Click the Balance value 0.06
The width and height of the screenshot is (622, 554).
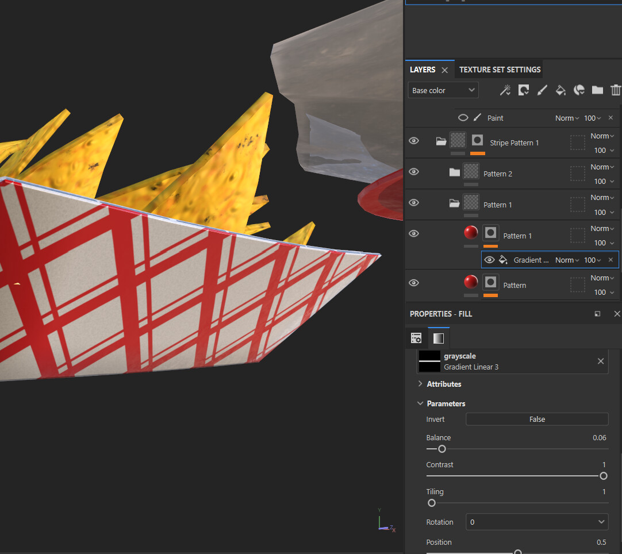click(x=600, y=437)
